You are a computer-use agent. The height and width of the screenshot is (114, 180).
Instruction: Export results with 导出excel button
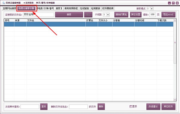[x=168, y=15]
